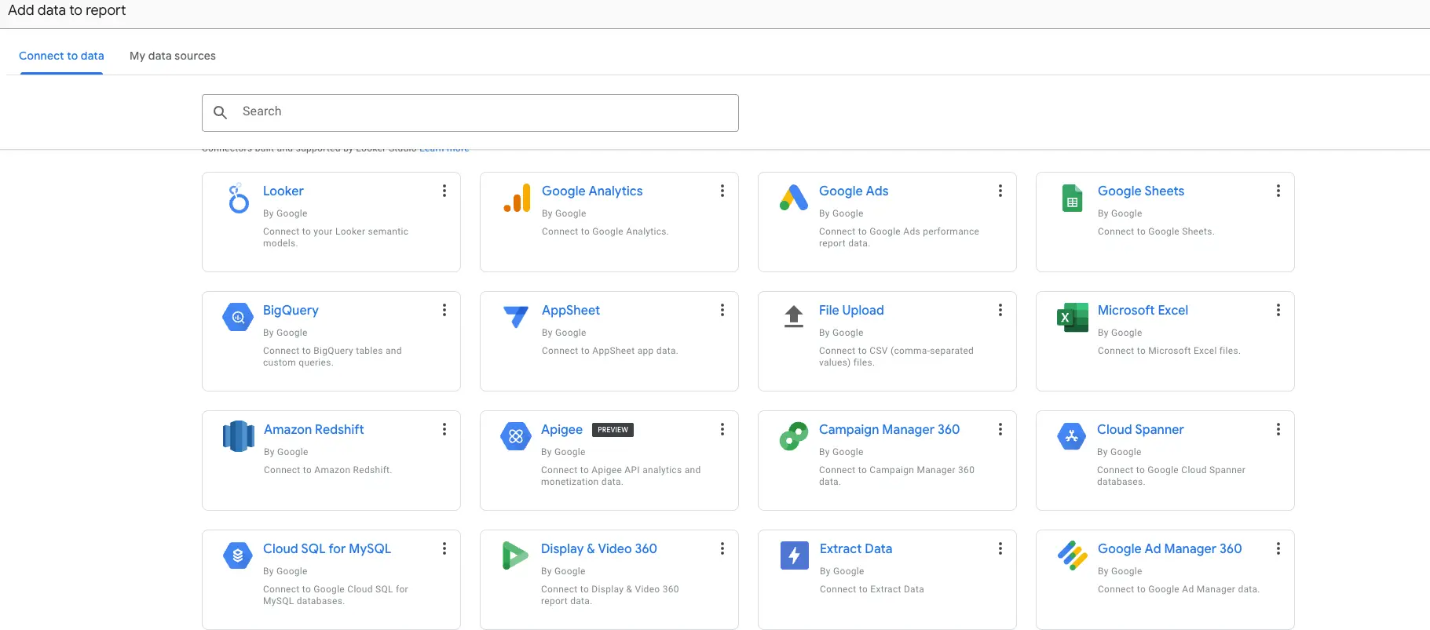This screenshot has height=630, width=1430.
Task: Click the Display & Video 360 icon
Action: click(515, 555)
